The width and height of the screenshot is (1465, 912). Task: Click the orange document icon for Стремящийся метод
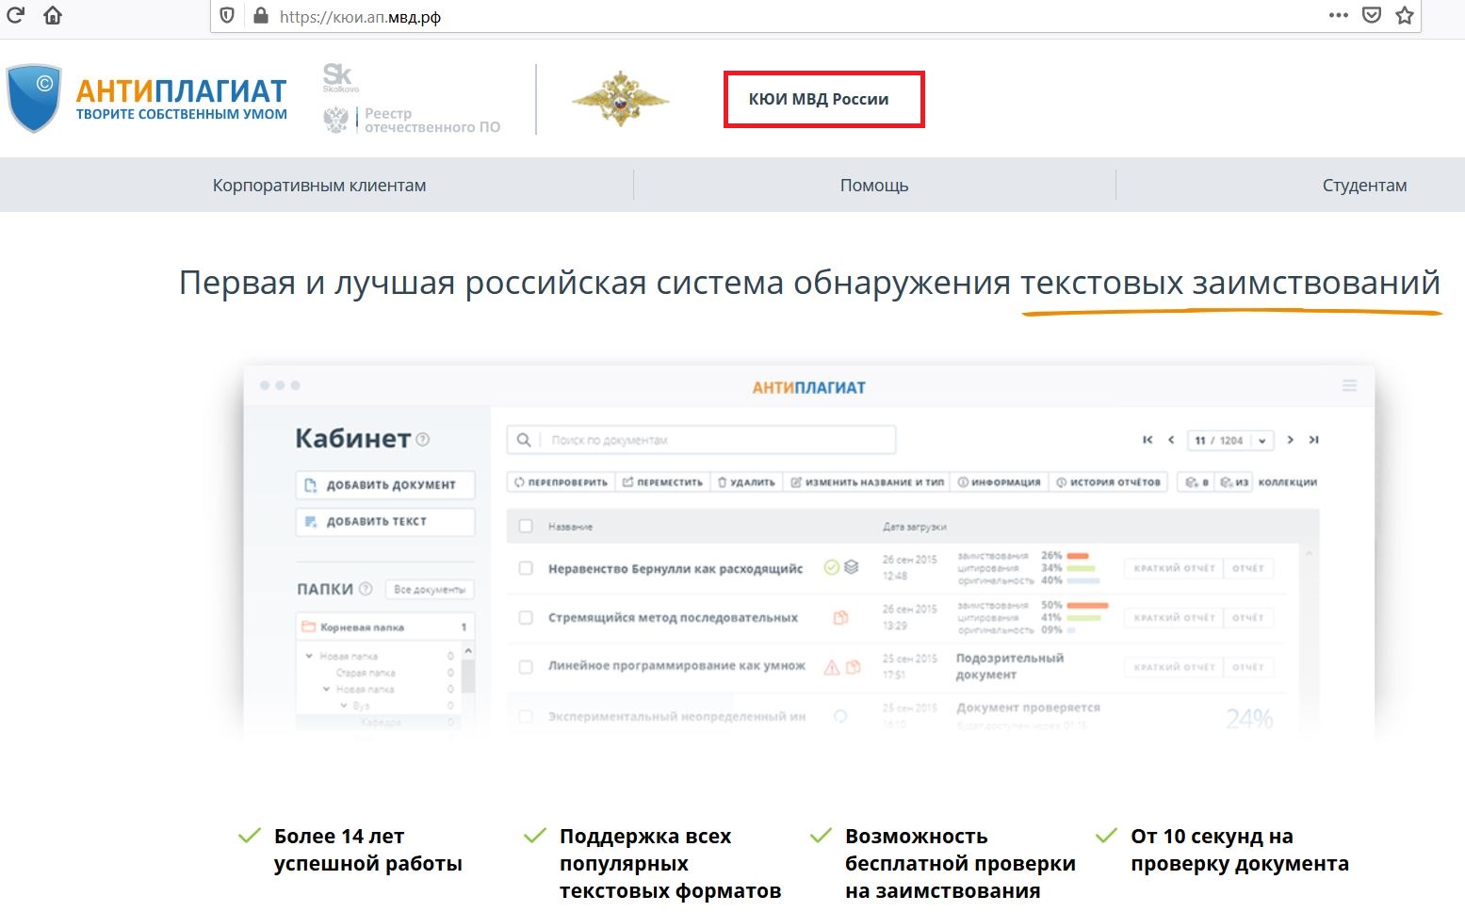click(840, 617)
